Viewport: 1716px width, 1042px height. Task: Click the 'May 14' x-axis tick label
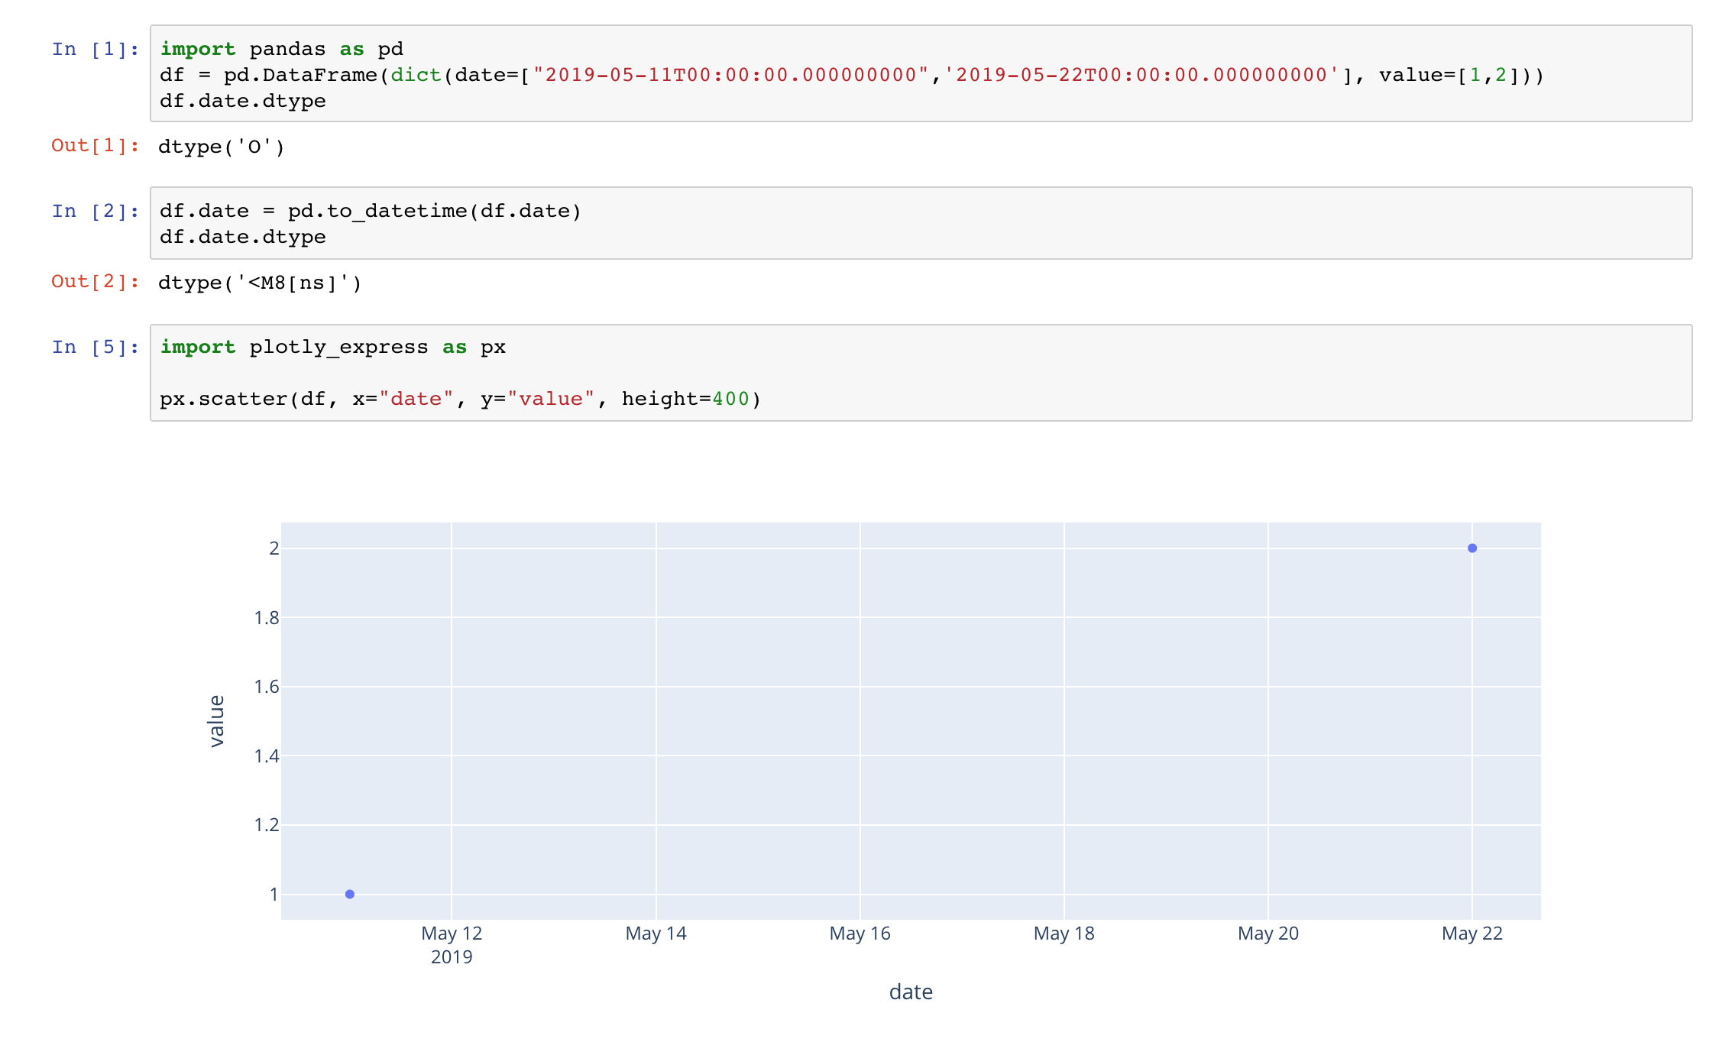(x=656, y=934)
